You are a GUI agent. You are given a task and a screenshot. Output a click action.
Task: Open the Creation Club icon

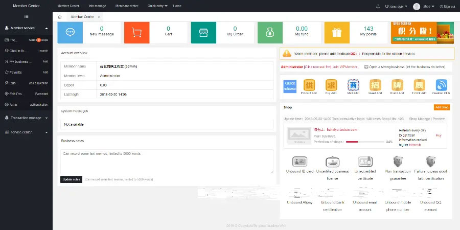pyautogui.click(x=442, y=85)
